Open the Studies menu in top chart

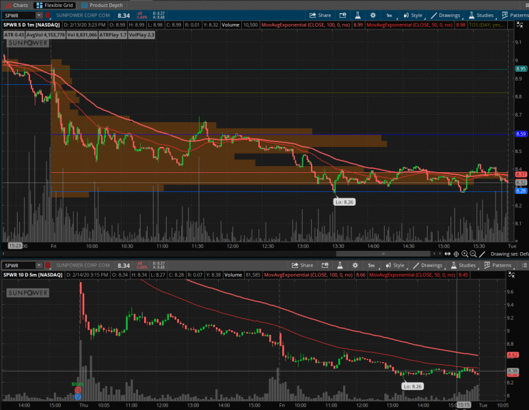(481, 15)
